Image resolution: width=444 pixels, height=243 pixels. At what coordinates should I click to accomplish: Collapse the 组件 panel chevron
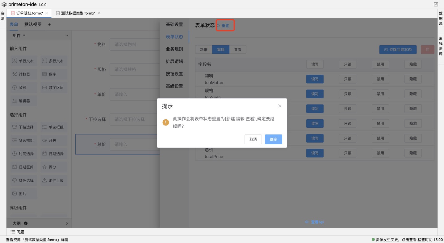click(x=66, y=35)
